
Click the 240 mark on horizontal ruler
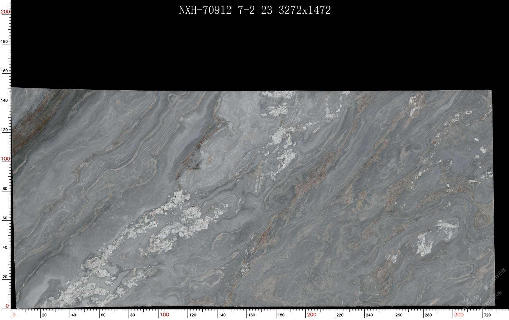(369, 315)
